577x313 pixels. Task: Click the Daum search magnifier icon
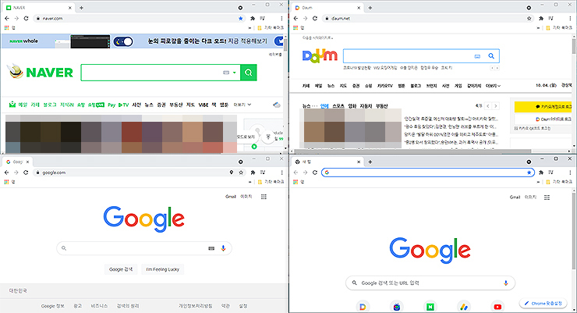491,56
